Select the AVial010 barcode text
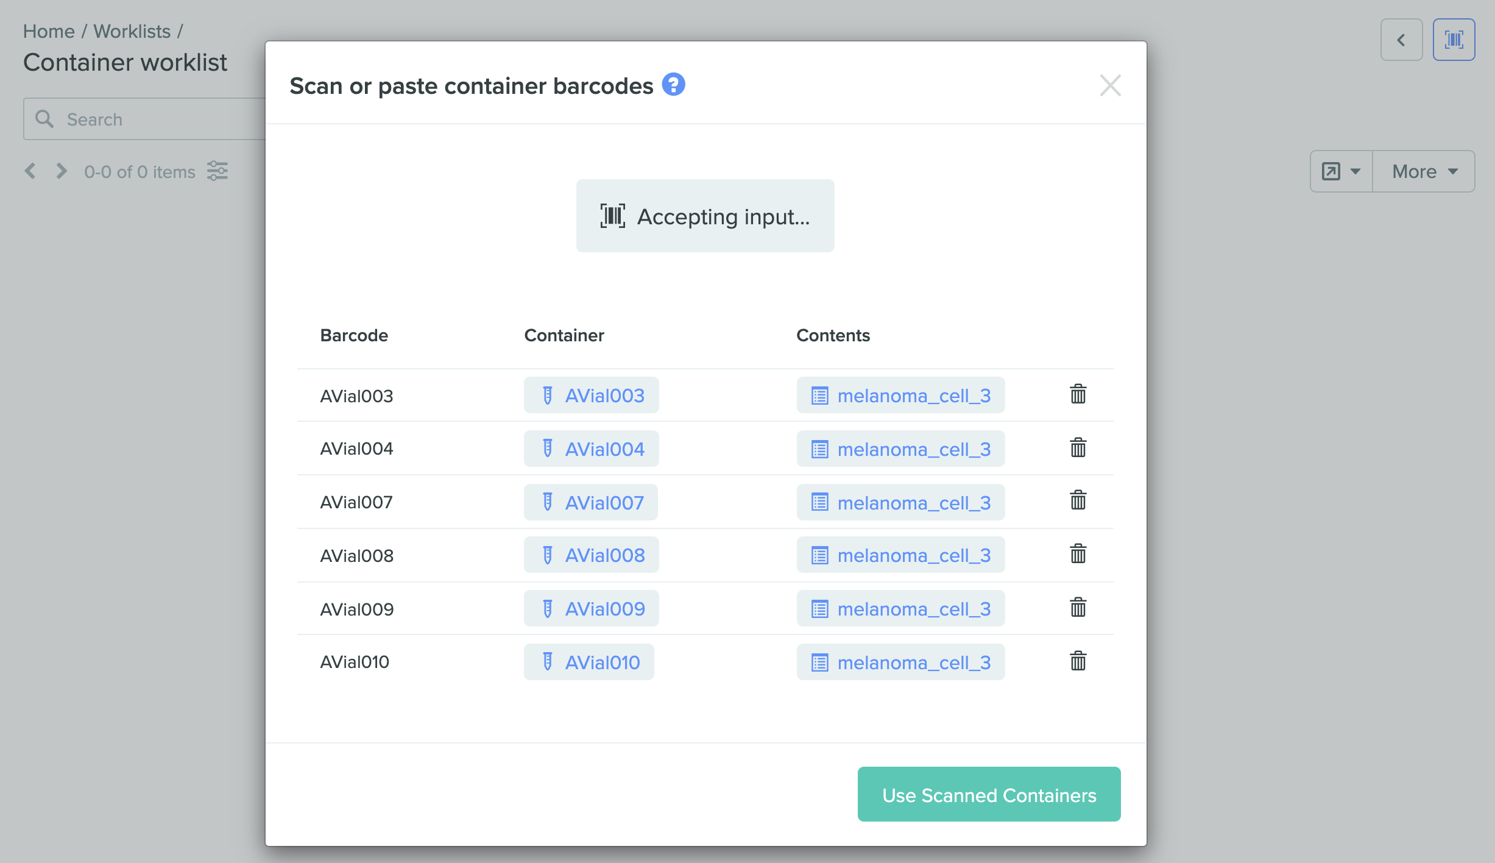The image size is (1495, 863). click(355, 662)
